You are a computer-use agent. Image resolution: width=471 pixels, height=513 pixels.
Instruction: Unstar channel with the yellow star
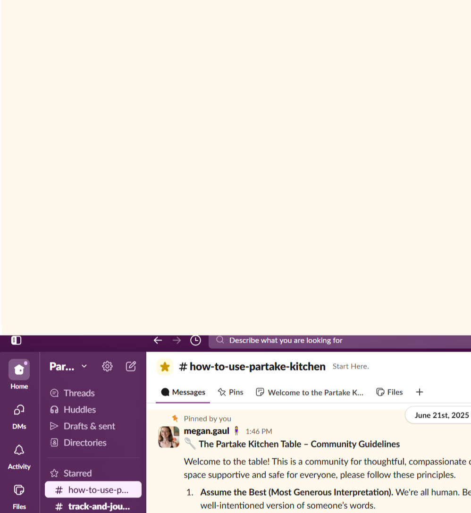click(x=165, y=367)
